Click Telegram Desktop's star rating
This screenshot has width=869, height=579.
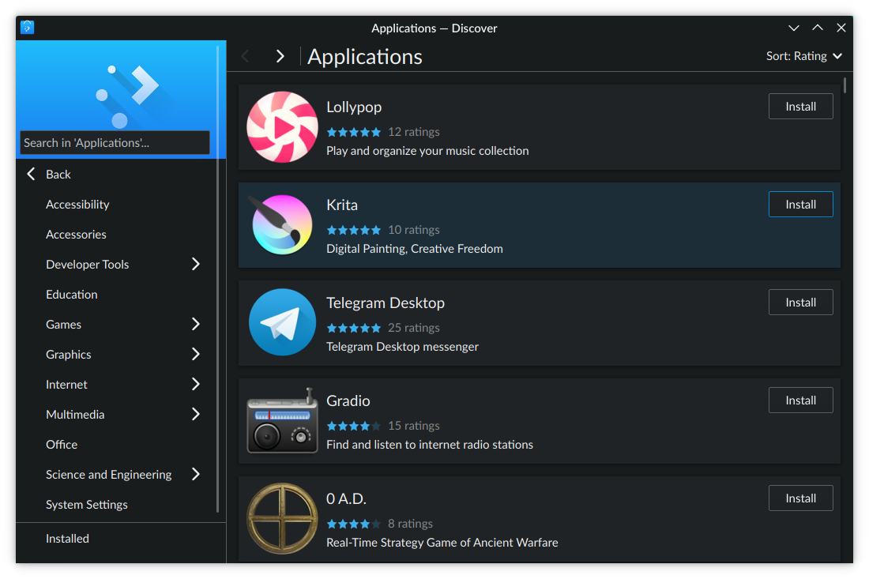tap(354, 328)
